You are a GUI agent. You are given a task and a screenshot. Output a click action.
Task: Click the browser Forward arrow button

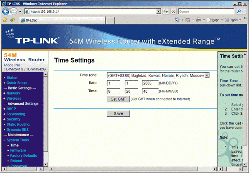point(14,12)
